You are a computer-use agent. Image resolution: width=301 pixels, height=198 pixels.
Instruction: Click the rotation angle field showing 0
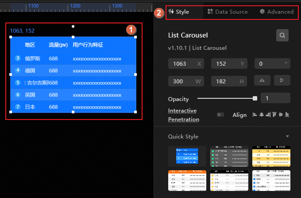pos(272,64)
